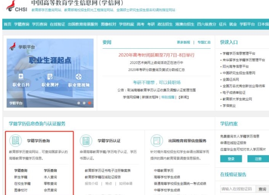Screen dimensions: 269x195
Task: Open 港澳台招生 in the navigation bar
Action: 185,24
